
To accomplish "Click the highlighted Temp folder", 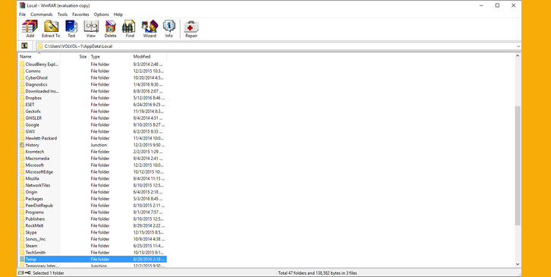I will coord(92,259).
